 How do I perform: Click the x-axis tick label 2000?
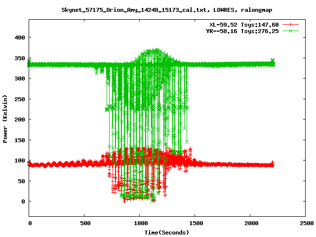coord(251,223)
